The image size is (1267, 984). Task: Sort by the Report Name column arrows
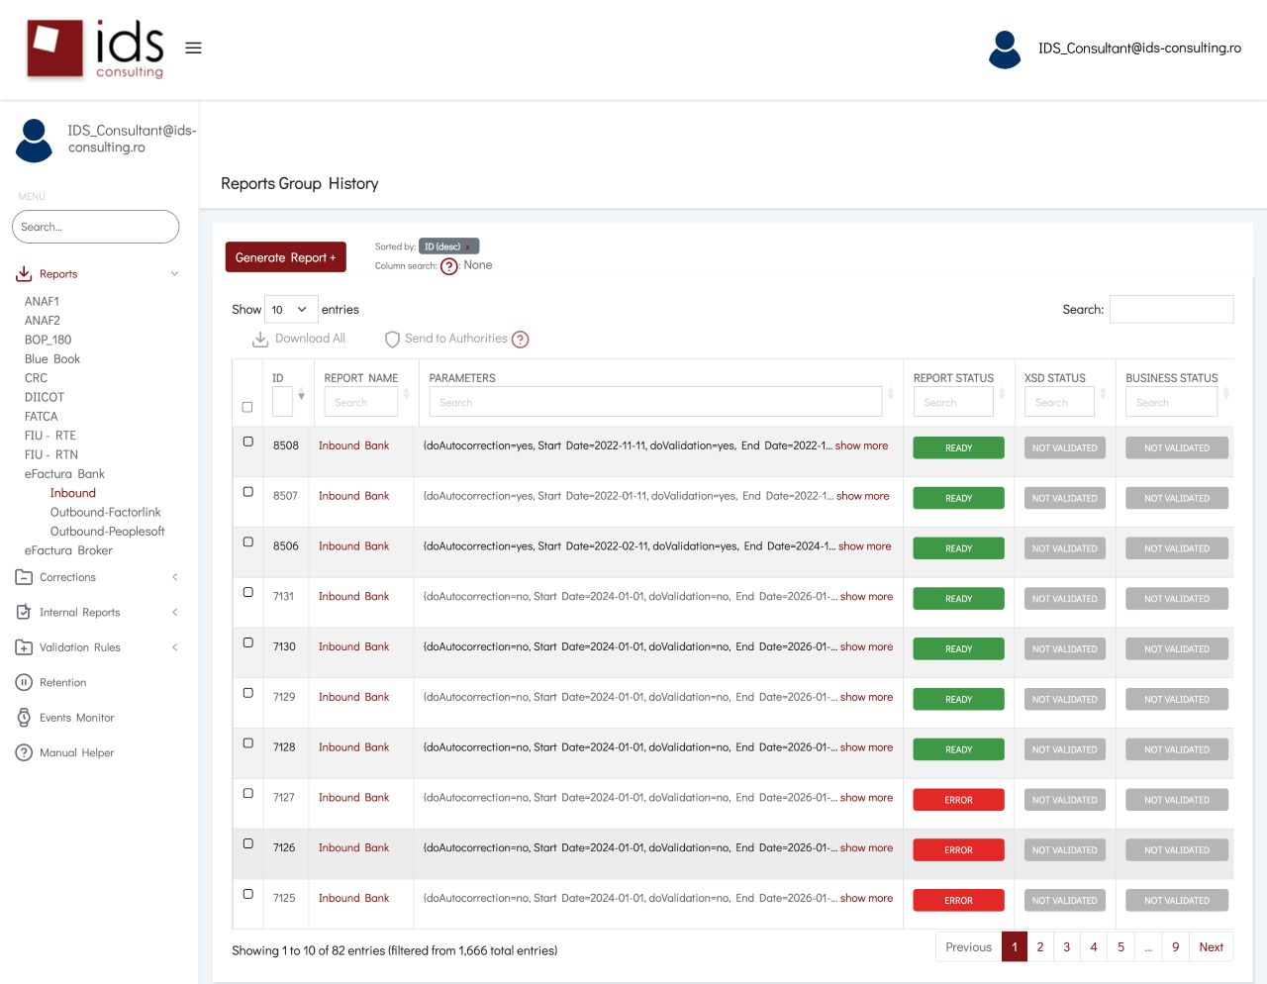point(406,394)
